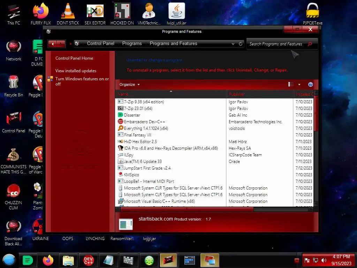Image resolution: width=357 pixels, height=268 pixels.
Task: Open the notepad taskbar icon
Action: [108, 260]
